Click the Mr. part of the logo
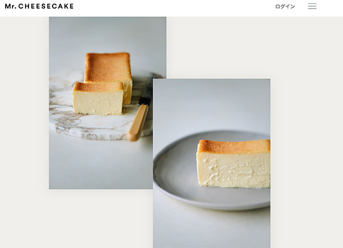This screenshot has width=343, height=248. 11,6
